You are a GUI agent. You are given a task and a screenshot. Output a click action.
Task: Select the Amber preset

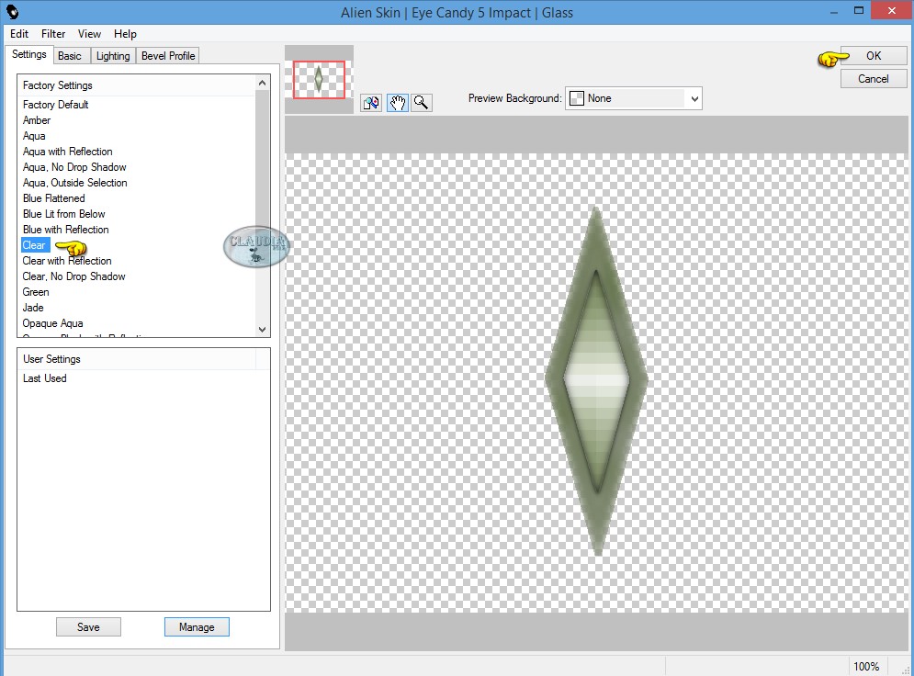[x=37, y=120]
